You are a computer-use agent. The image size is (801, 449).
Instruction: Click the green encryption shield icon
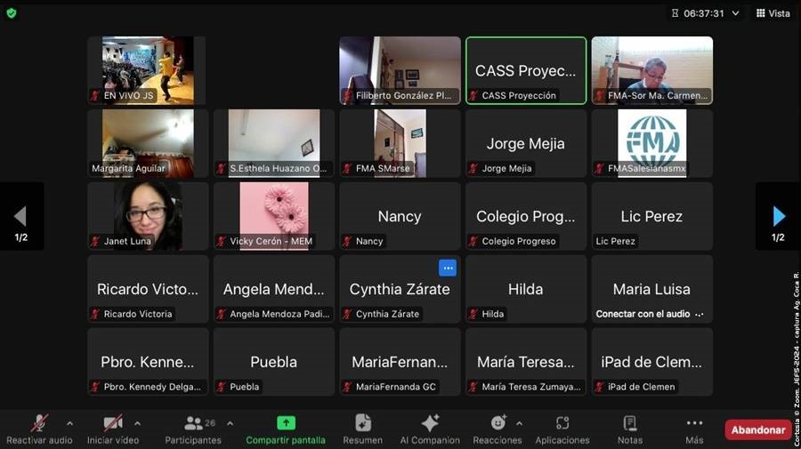click(12, 13)
